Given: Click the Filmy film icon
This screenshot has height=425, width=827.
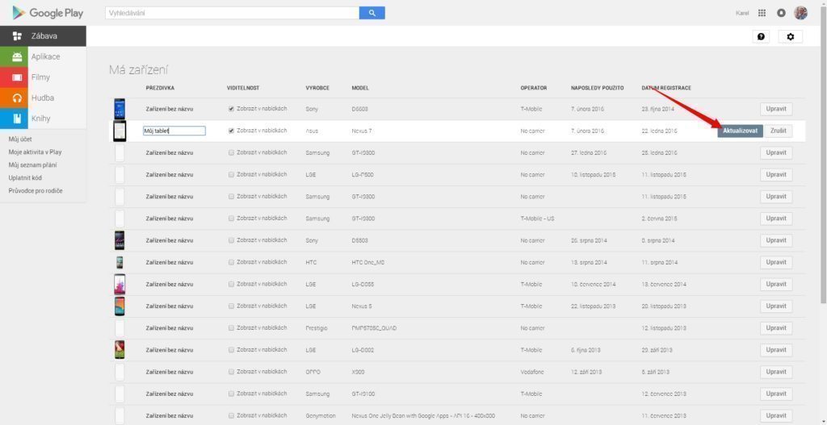Looking at the screenshot, I should (x=17, y=77).
